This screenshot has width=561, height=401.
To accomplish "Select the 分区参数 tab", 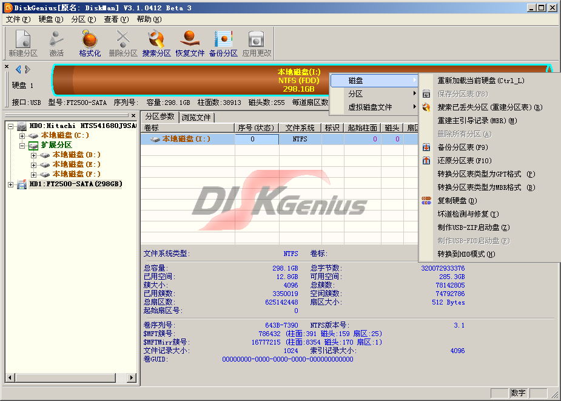I will [160, 116].
